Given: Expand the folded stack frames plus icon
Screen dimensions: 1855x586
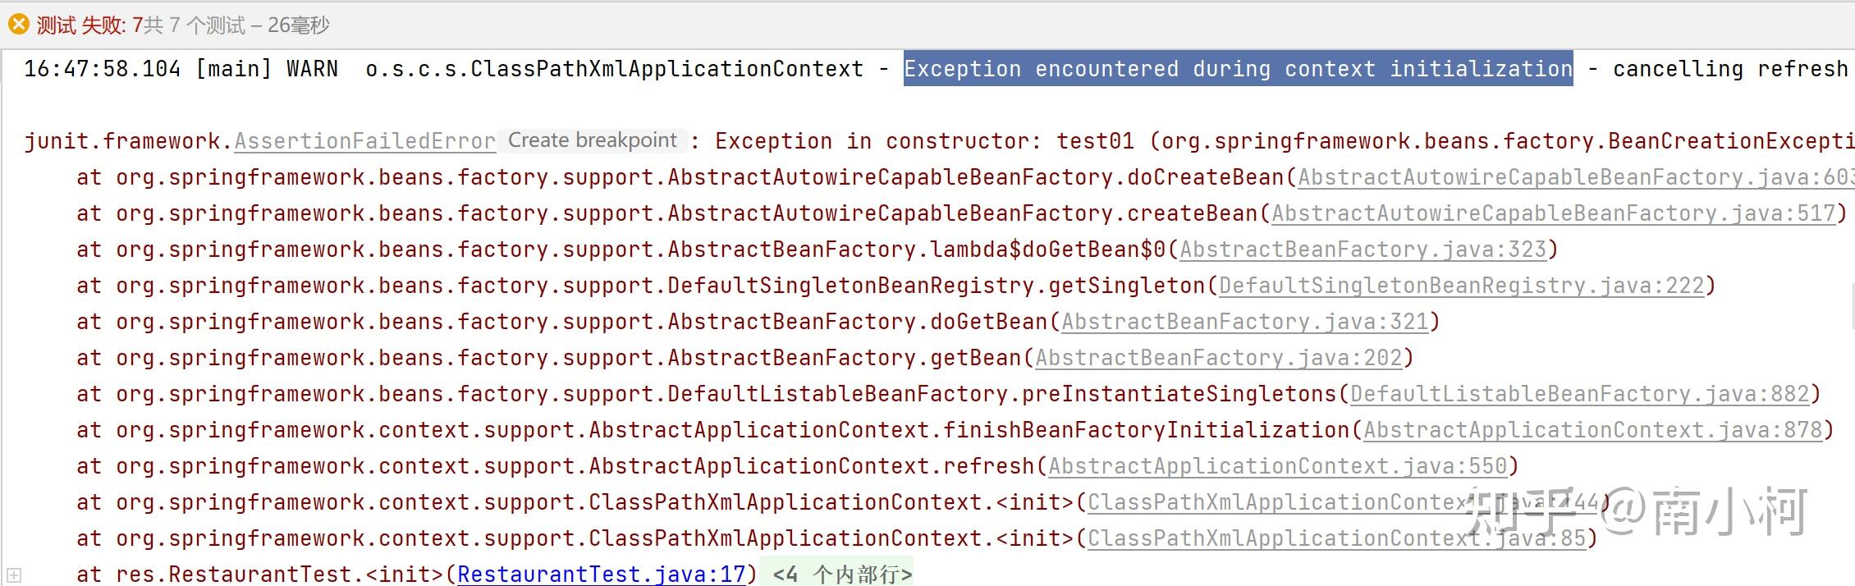Looking at the screenshot, I should [x=13, y=575].
